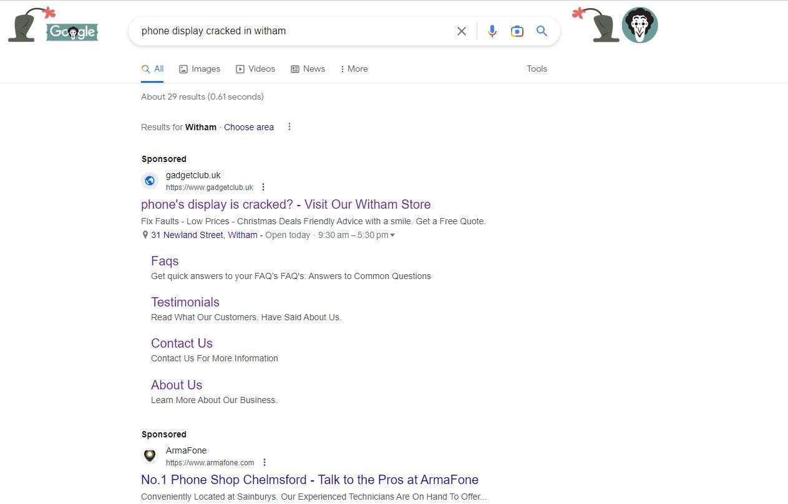The width and height of the screenshot is (788, 504).
Task: Expand the More search categories menu
Action: pyautogui.click(x=354, y=69)
